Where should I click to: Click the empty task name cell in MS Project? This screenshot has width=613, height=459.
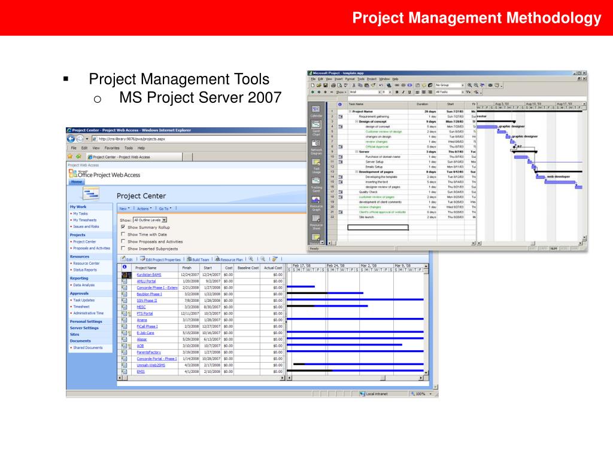pyautogui.click(x=378, y=227)
